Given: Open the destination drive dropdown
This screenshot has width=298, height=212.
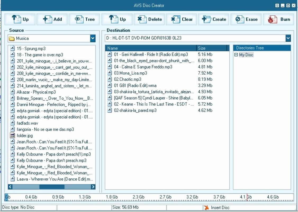Looking at the screenshot, I should pyautogui.click(x=288, y=38).
